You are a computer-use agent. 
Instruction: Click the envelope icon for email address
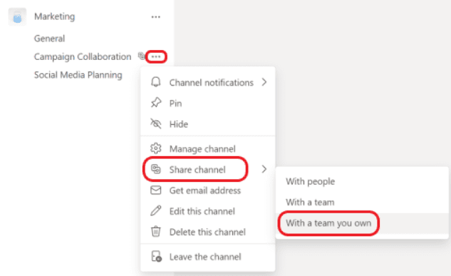155,190
